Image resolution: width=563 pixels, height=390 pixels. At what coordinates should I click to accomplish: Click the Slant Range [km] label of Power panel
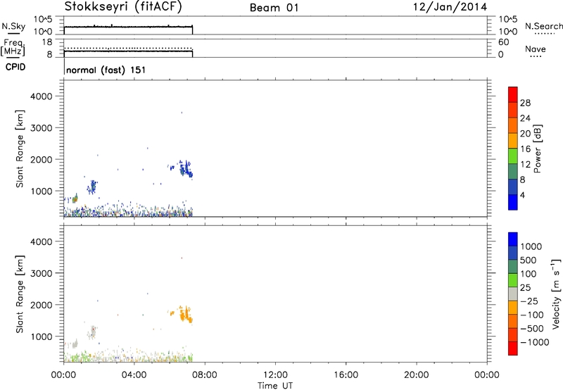pos(20,149)
